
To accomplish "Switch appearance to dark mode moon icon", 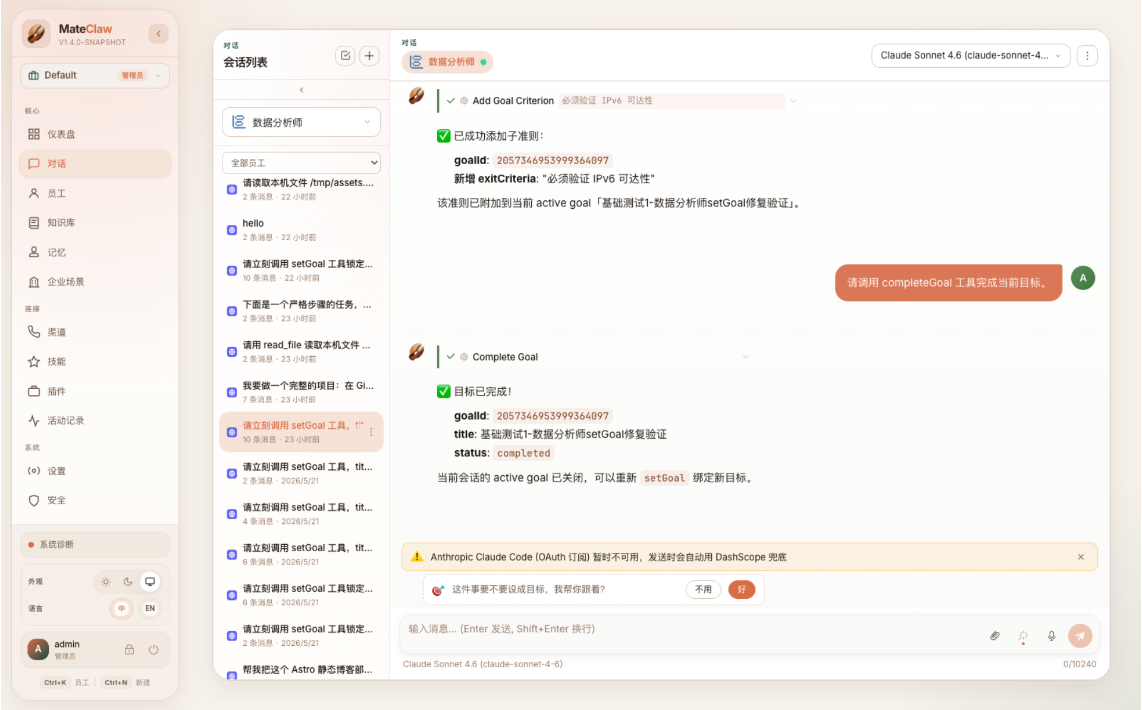I will [128, 582].
